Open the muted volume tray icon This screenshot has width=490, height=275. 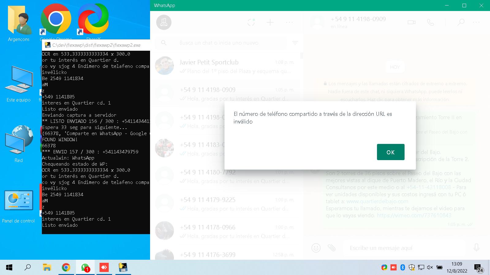[430, 267]
